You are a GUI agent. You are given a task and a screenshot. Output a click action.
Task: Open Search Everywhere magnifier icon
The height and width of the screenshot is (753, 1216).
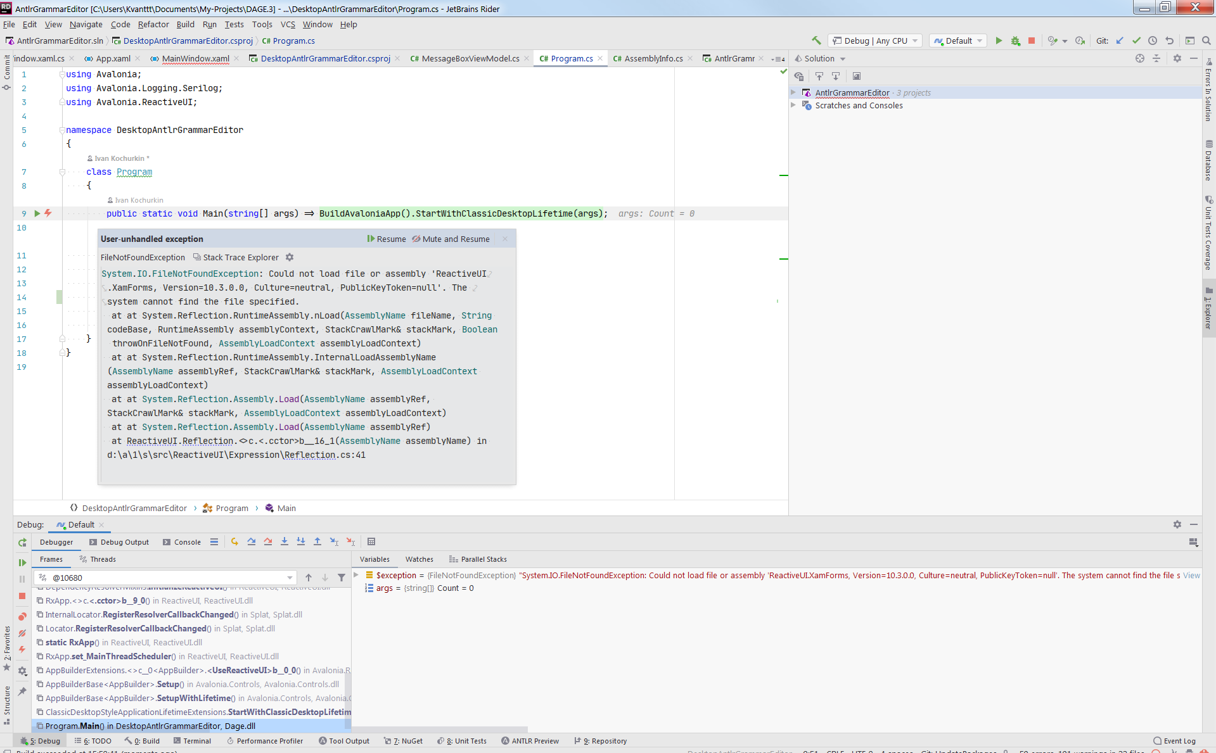tap(1206, 41)
